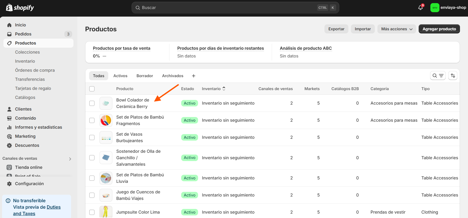Add a new view with plus icon
468x218 pixels.
194,76
